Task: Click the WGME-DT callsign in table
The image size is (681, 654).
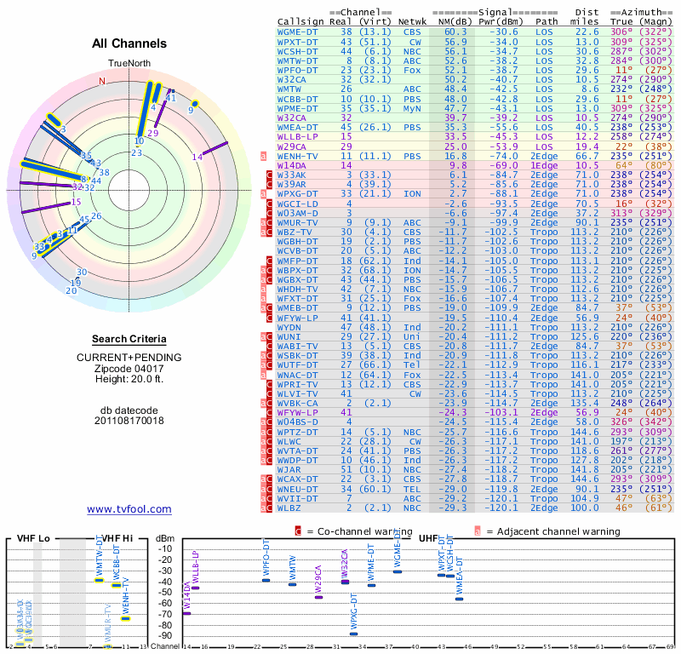Action: coord(297,32)
